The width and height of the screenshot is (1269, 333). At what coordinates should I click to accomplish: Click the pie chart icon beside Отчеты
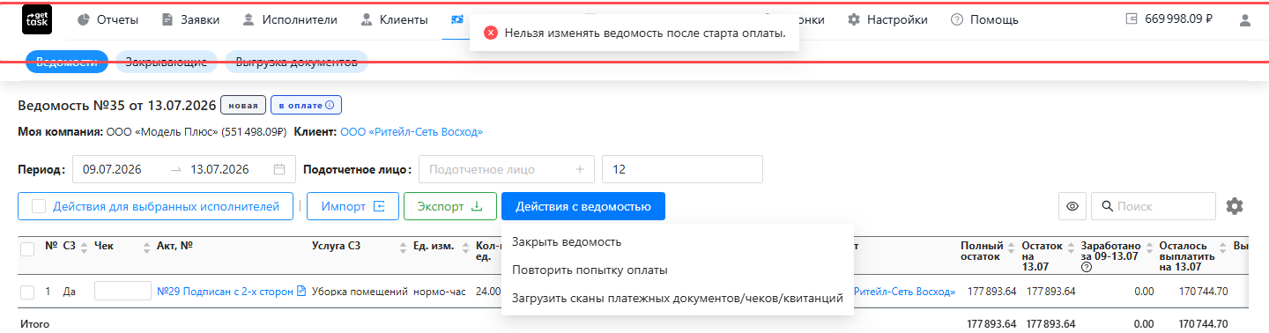tap(84, 19)
